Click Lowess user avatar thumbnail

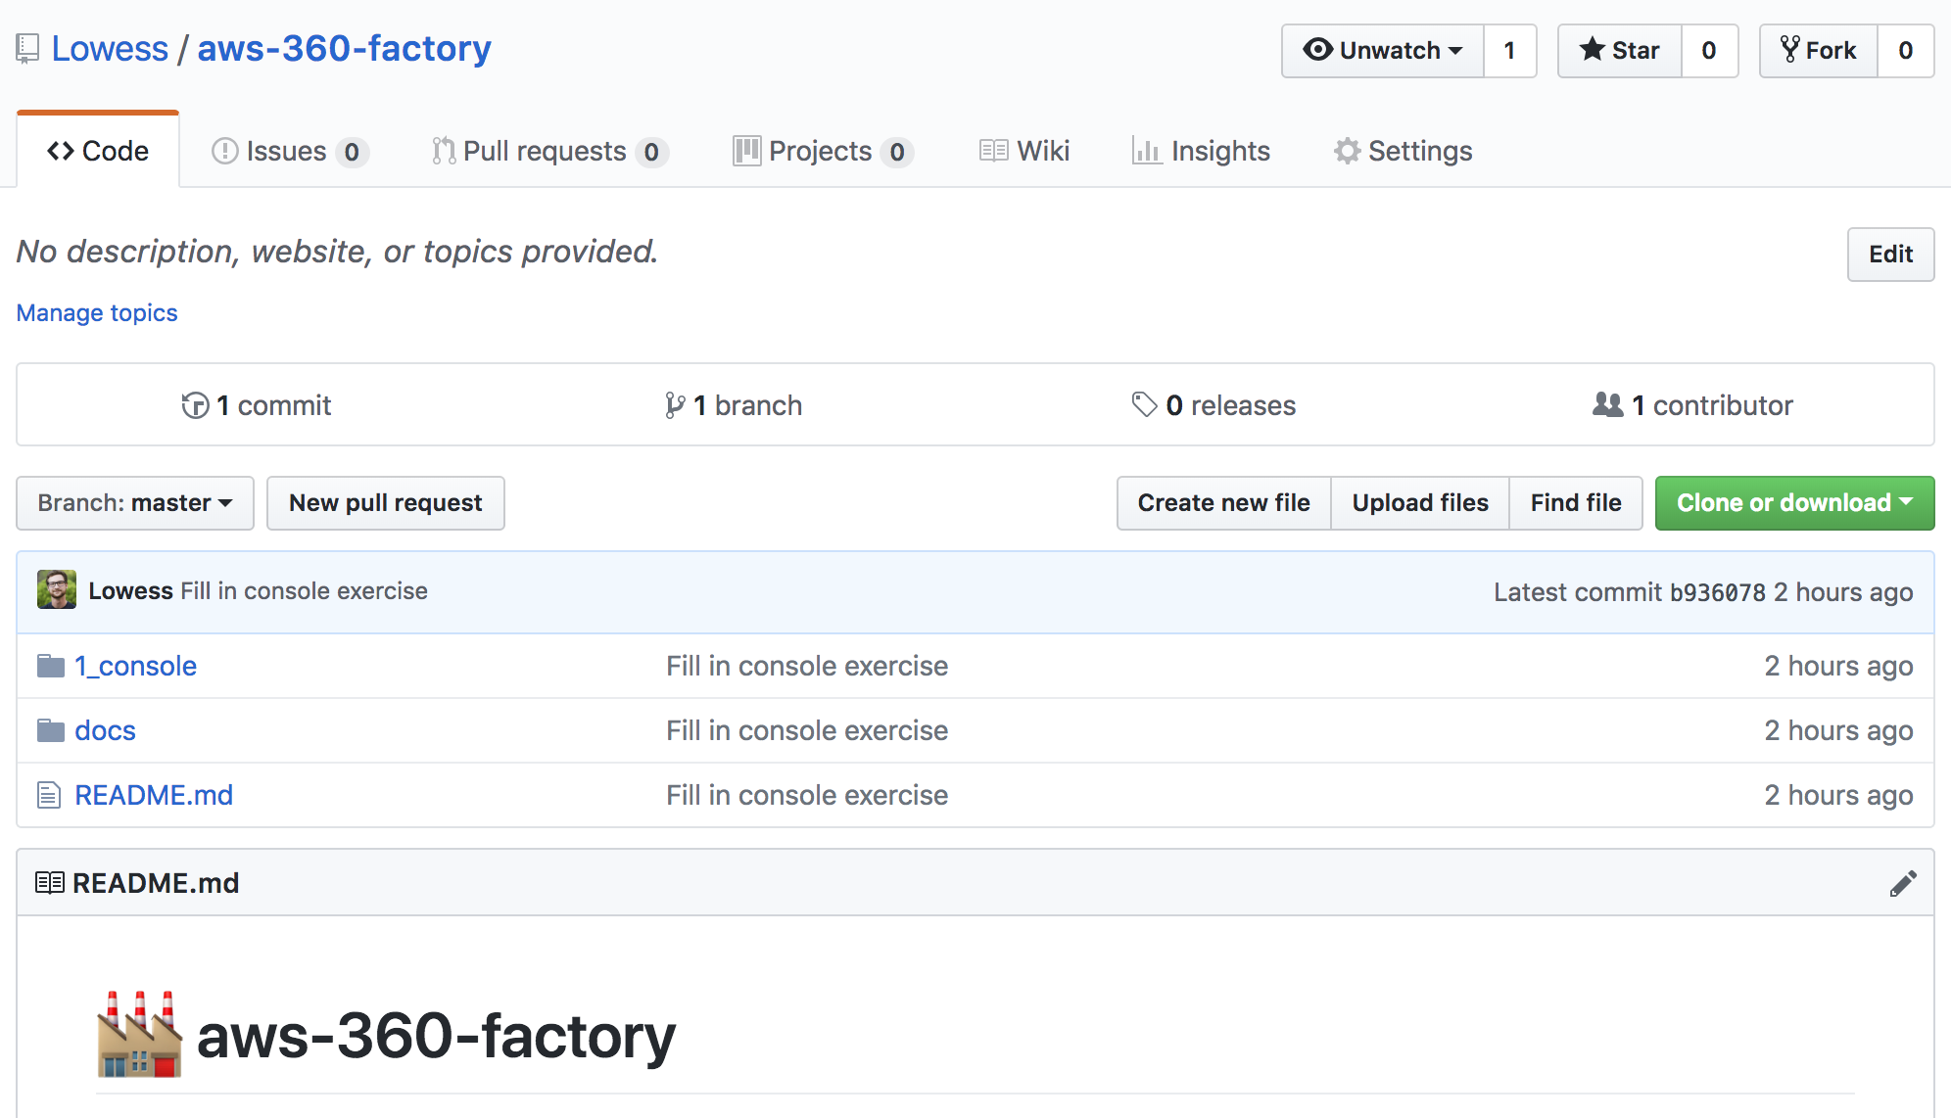click(57, 590)
